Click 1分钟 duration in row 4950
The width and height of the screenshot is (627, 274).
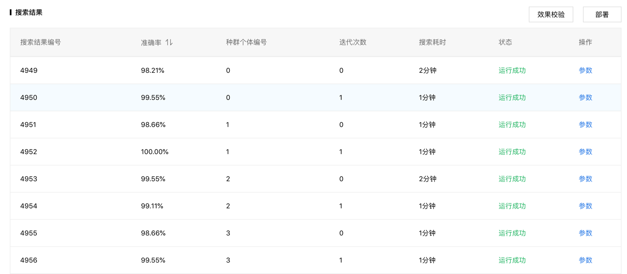pyautogui.click(x=427, y=98)
